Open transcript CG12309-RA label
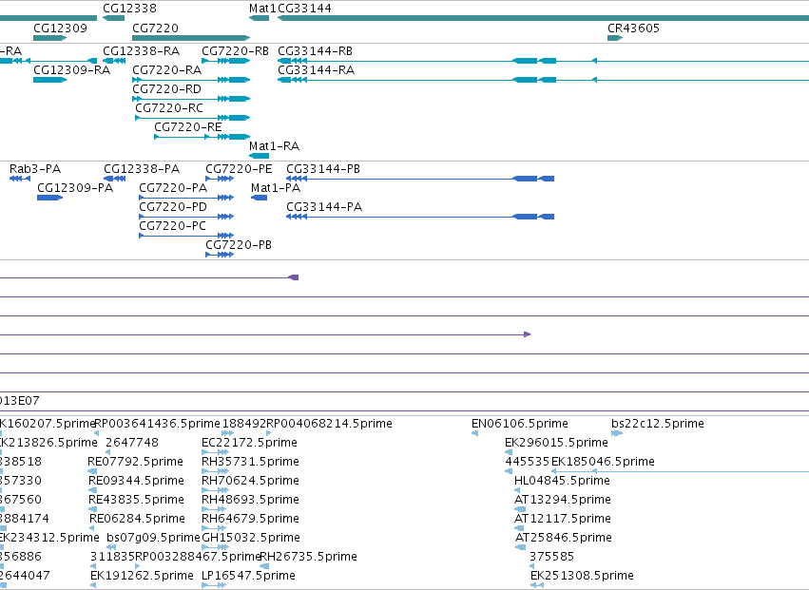This screenshot has width=809, height=590. [71, 69]
